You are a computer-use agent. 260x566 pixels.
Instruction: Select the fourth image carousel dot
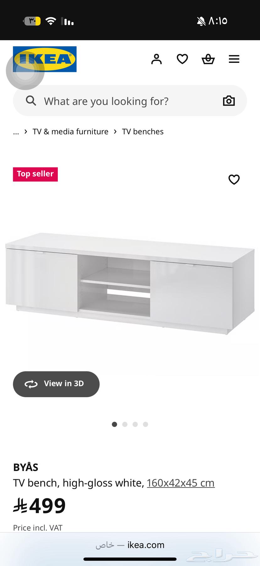[x=145, y=425]
